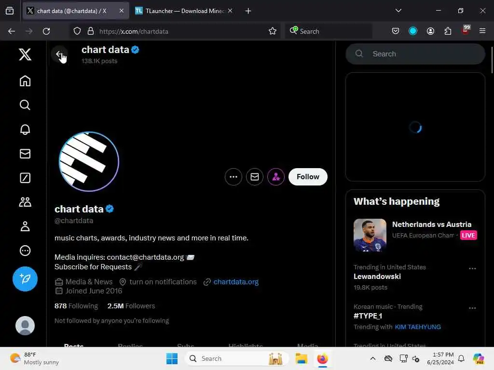Open more options for Lewandowski trend
Screen dimensions: 494x370
point(472,268)
